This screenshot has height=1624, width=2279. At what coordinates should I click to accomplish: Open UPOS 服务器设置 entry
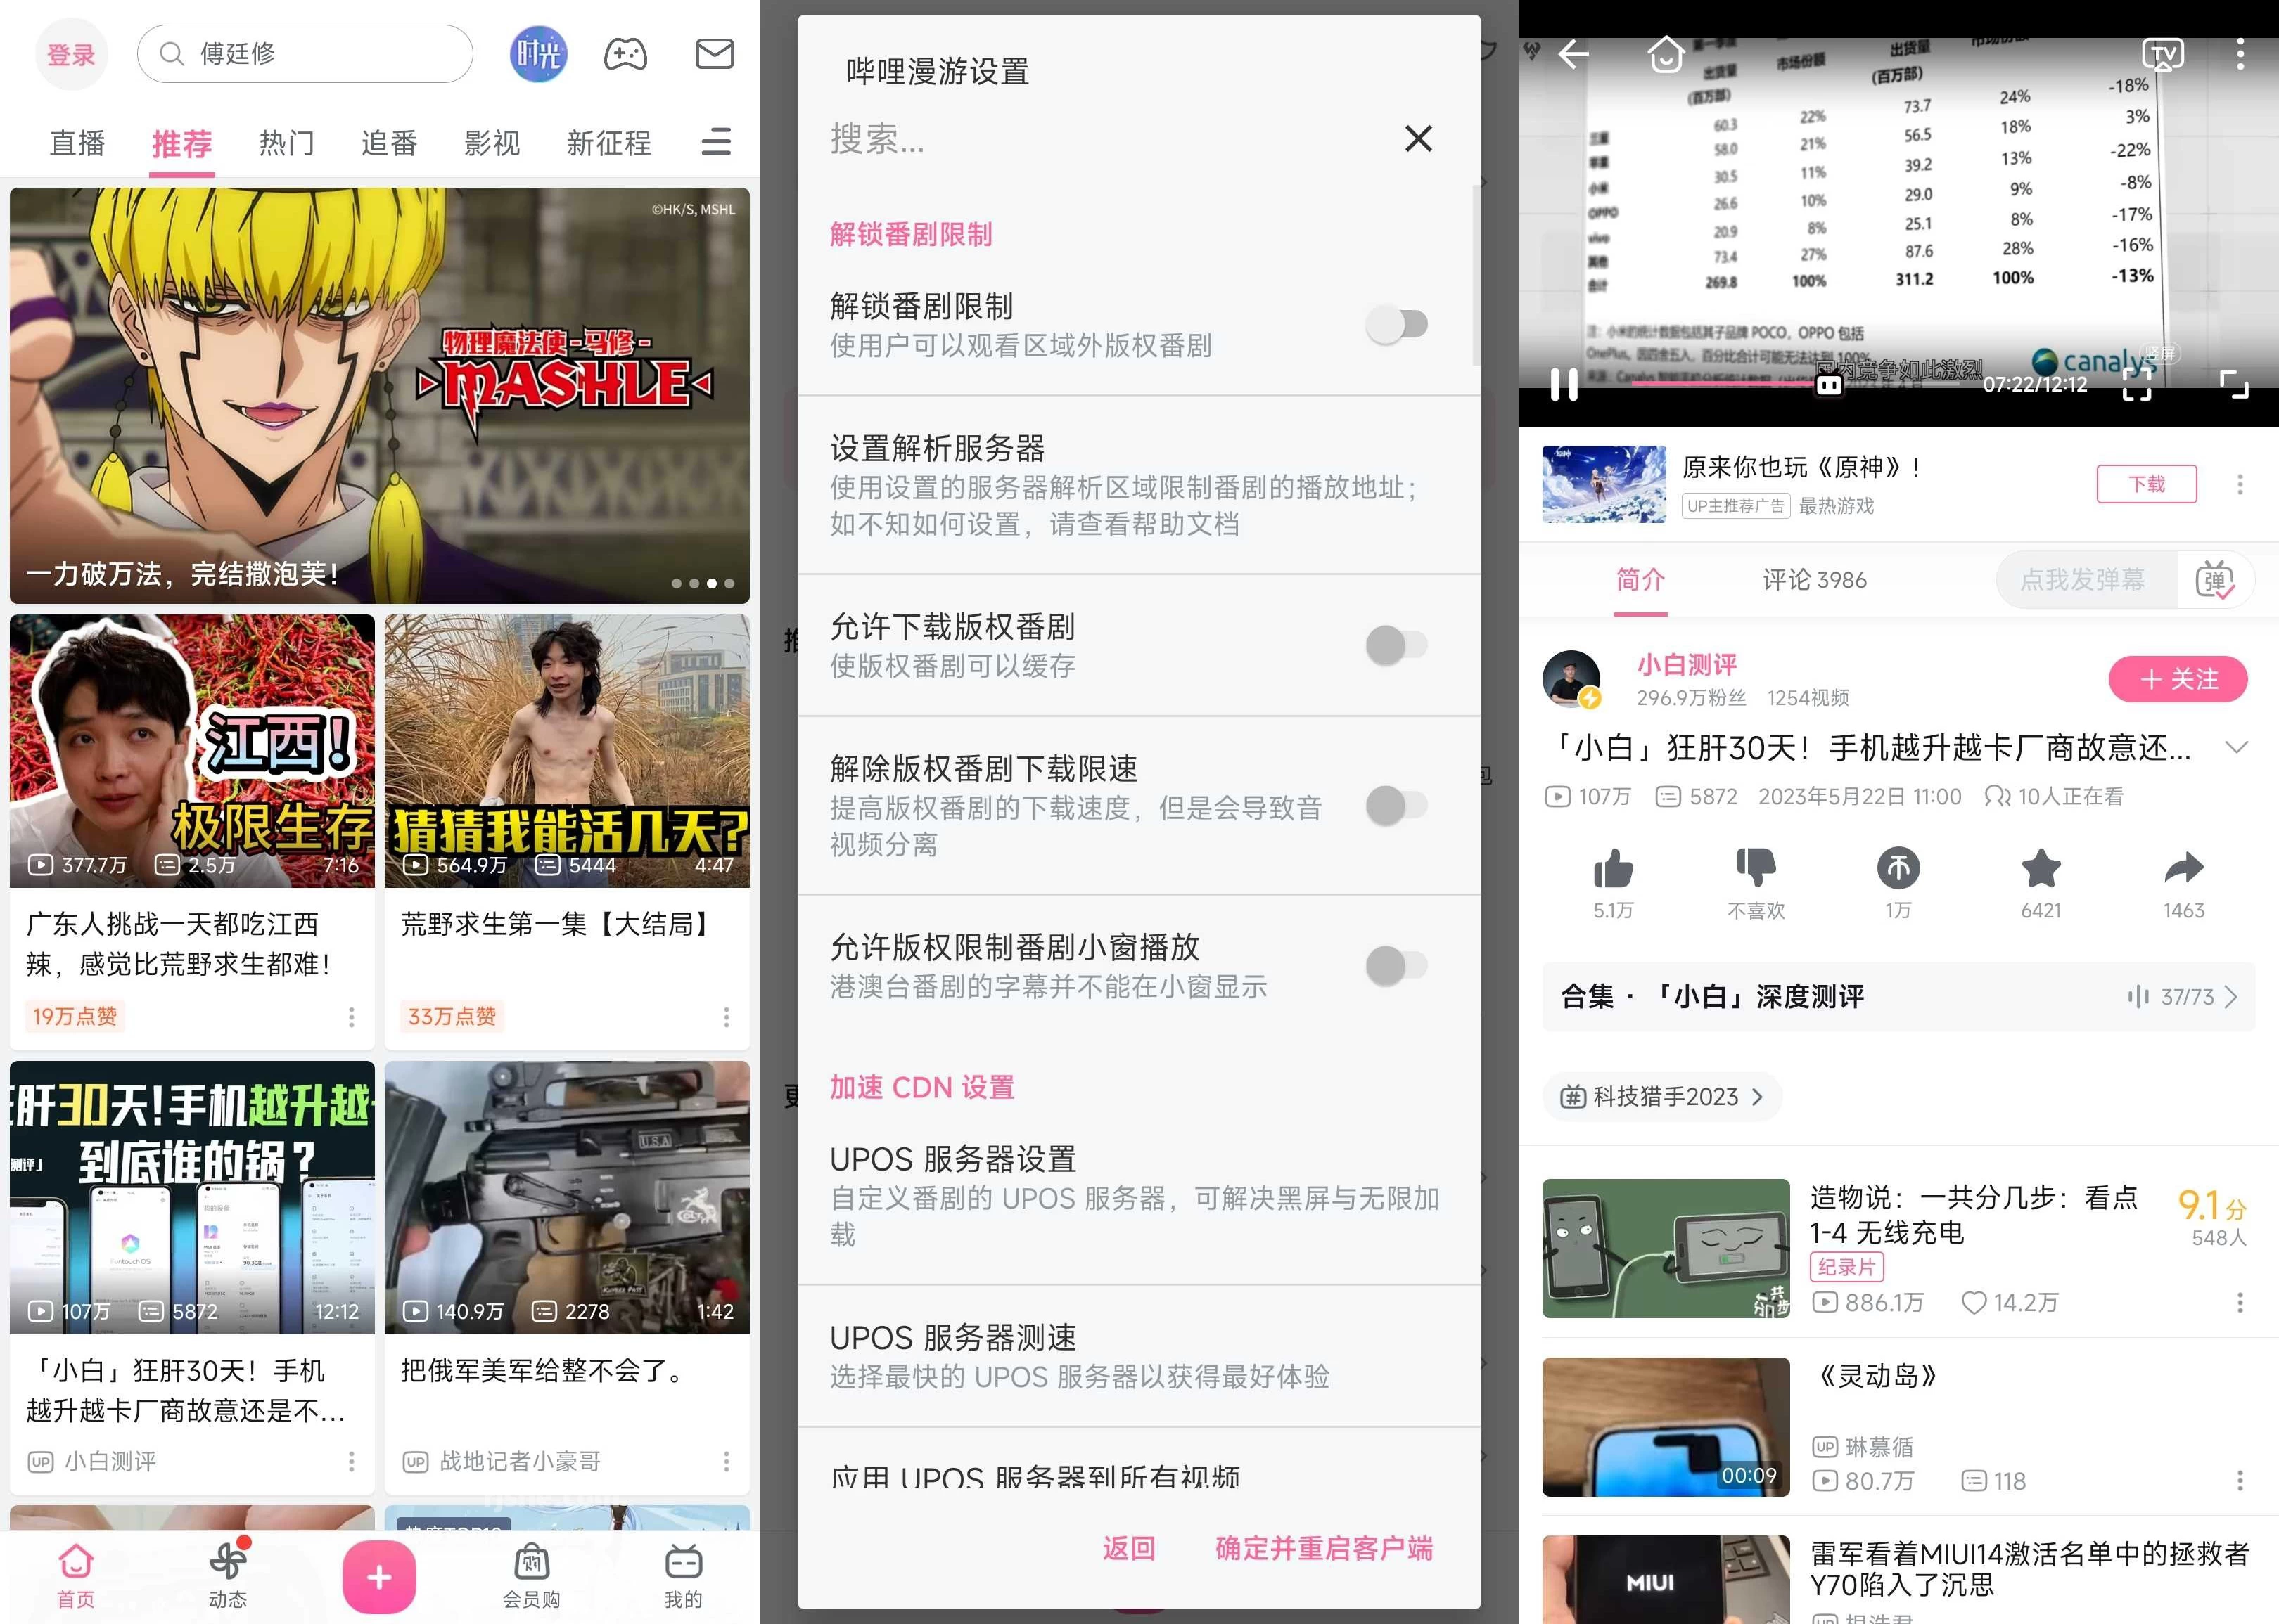point(1139,1196)
